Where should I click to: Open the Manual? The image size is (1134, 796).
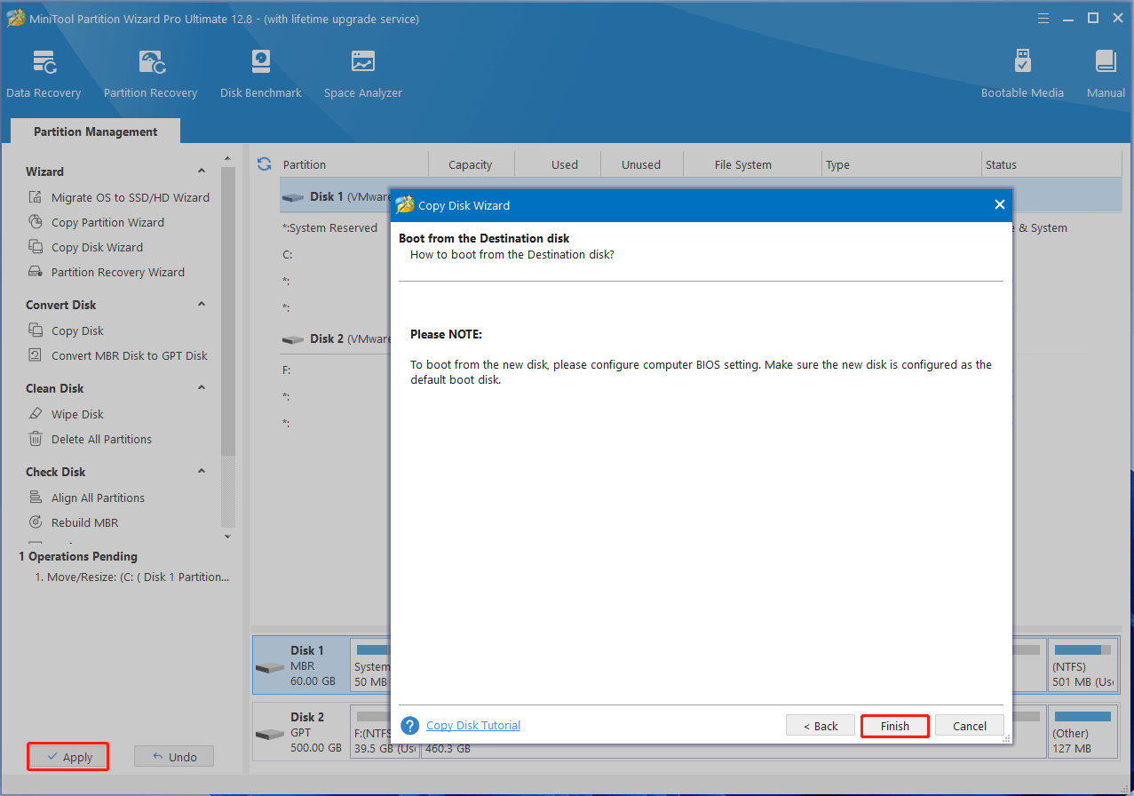click(x=1106, y=75)
